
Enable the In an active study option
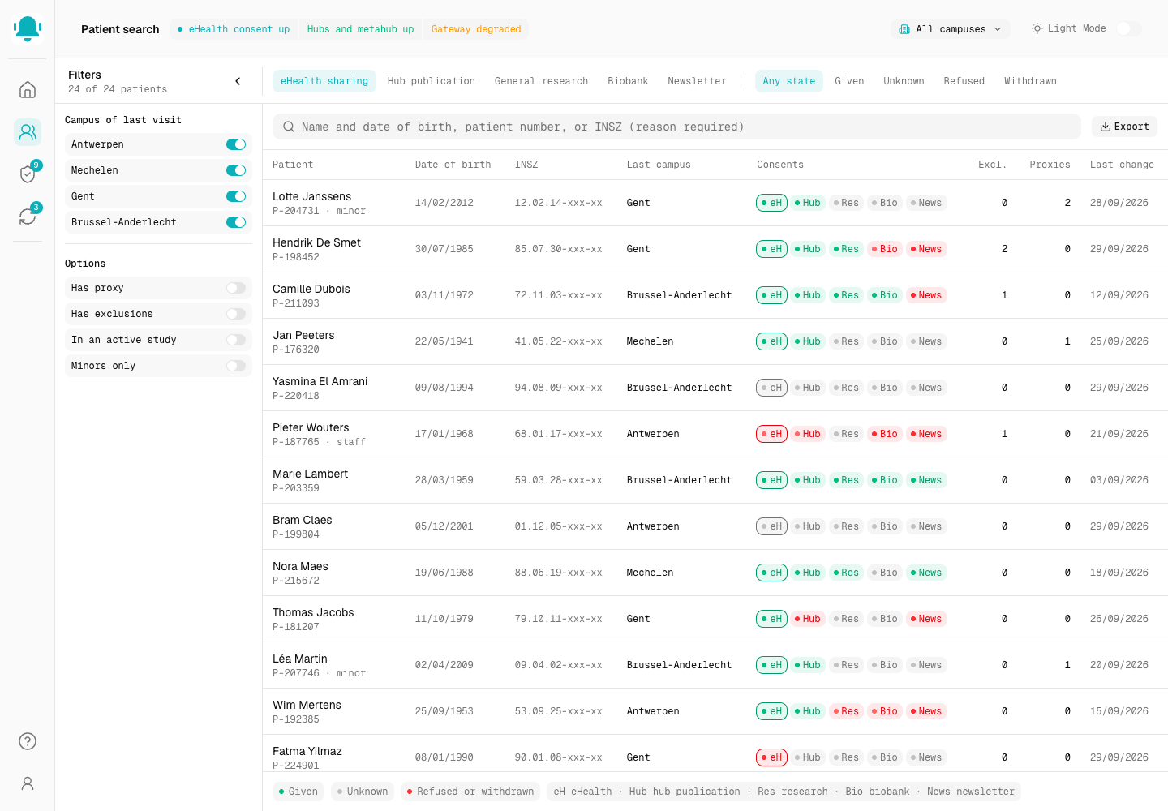coord(236,340)
